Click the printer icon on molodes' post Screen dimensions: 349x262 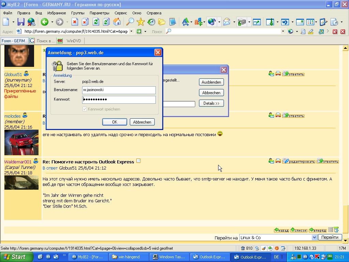pyautogui.click(x=278, y=115)
